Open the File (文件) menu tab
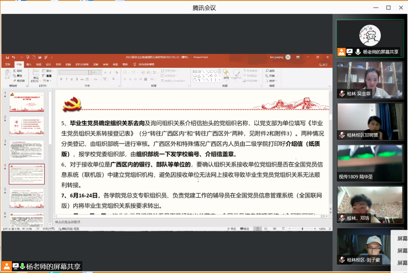Viewport: 408px width, 273px height. click(x=7, y=65)
